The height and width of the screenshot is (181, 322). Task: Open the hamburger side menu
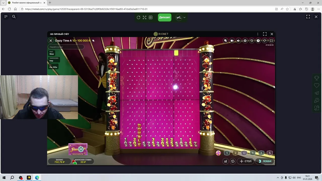[6, 17]
